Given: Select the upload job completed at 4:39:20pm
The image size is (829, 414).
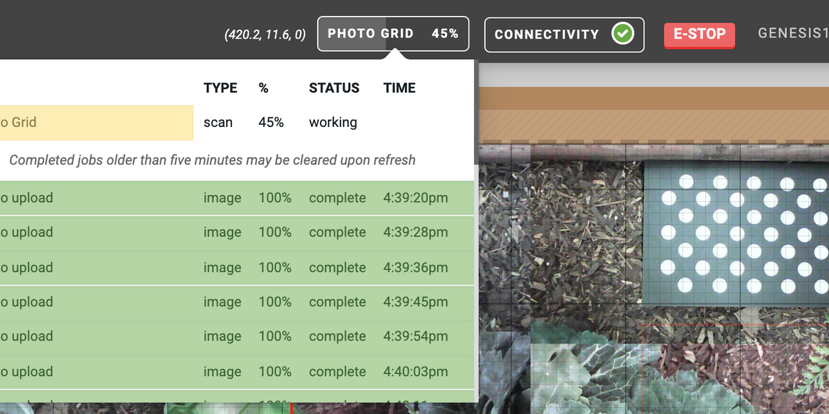Looking at the screenshot, I should 236,198.
